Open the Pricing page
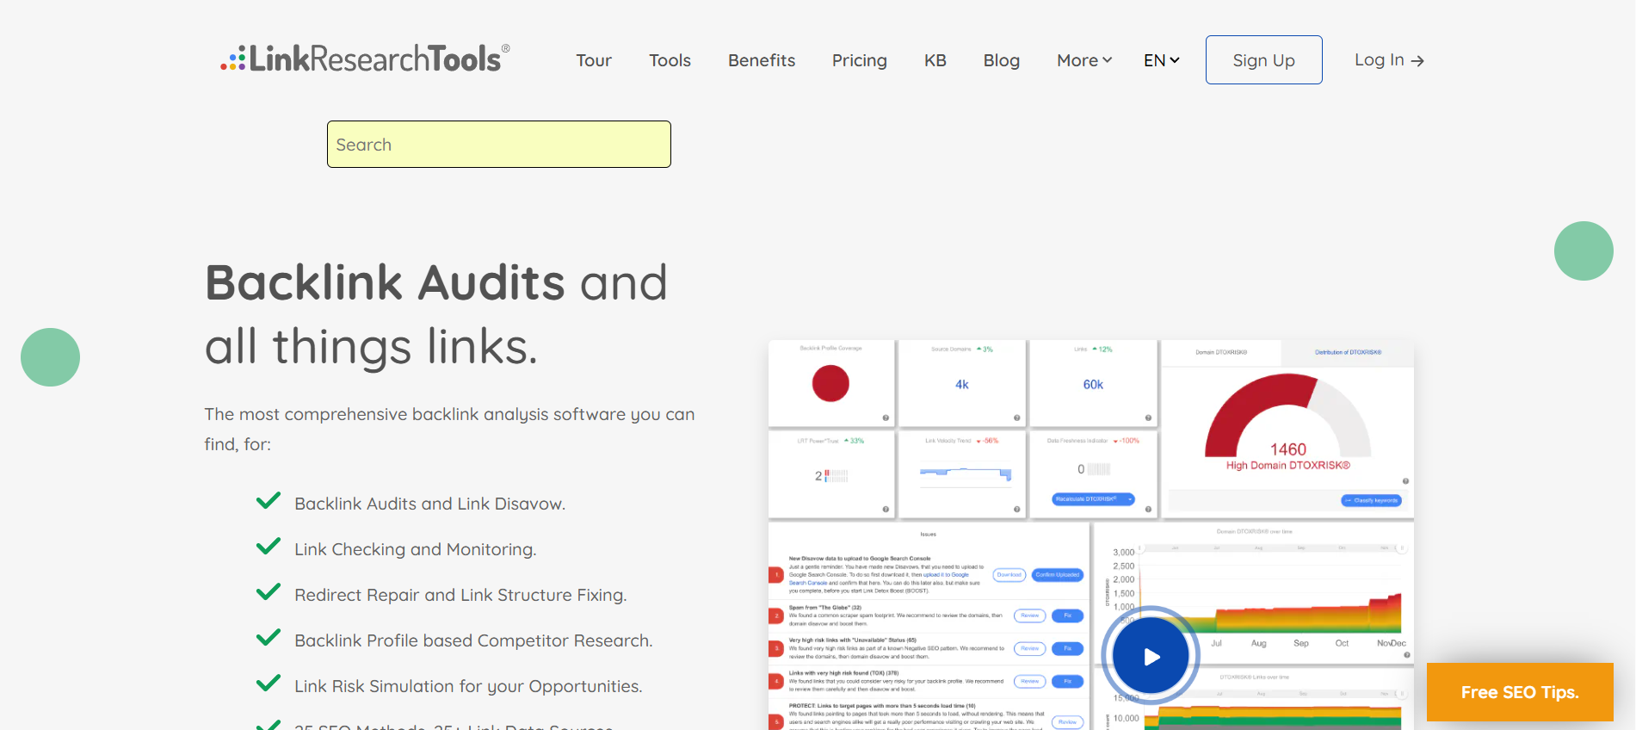This screenshot has width=1636, height=730. click(x=859, y=60)
